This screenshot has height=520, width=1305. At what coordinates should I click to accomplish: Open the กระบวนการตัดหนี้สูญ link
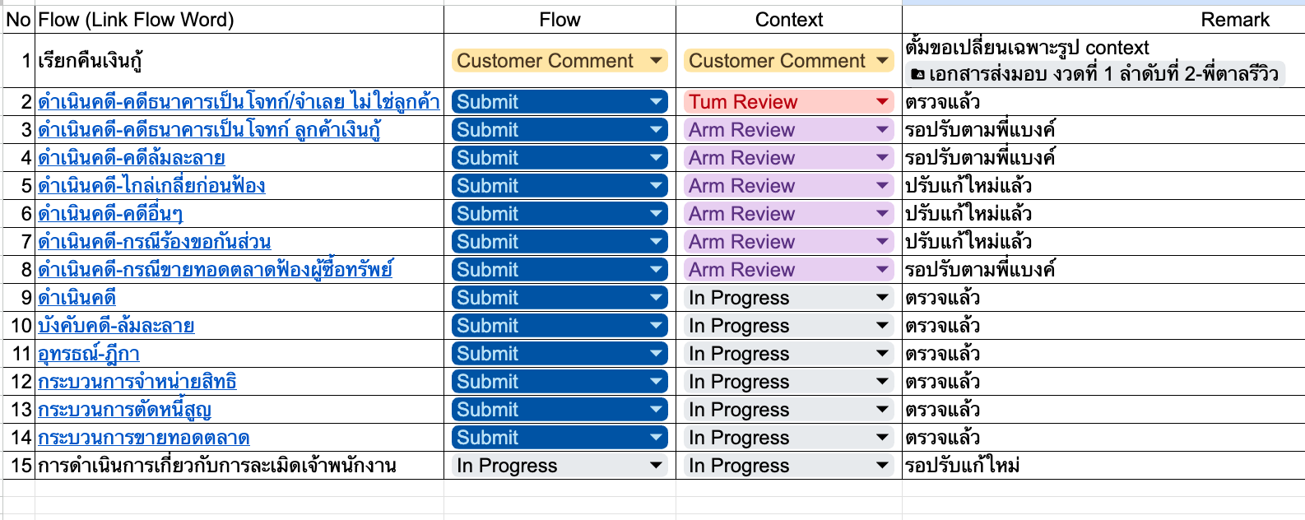click(125, 410)
